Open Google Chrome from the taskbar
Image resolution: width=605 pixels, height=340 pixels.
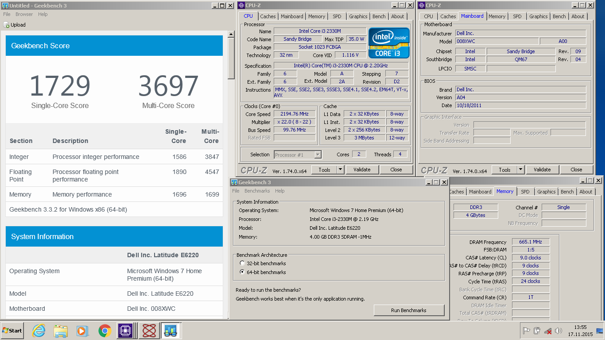coord(105,331)
